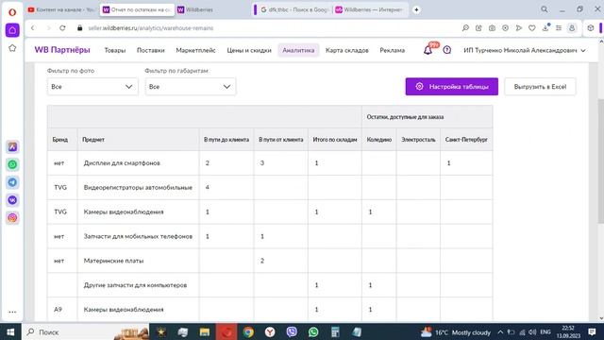
Task: Switch to the Wildberries online store tab
Action: (369, 9)
